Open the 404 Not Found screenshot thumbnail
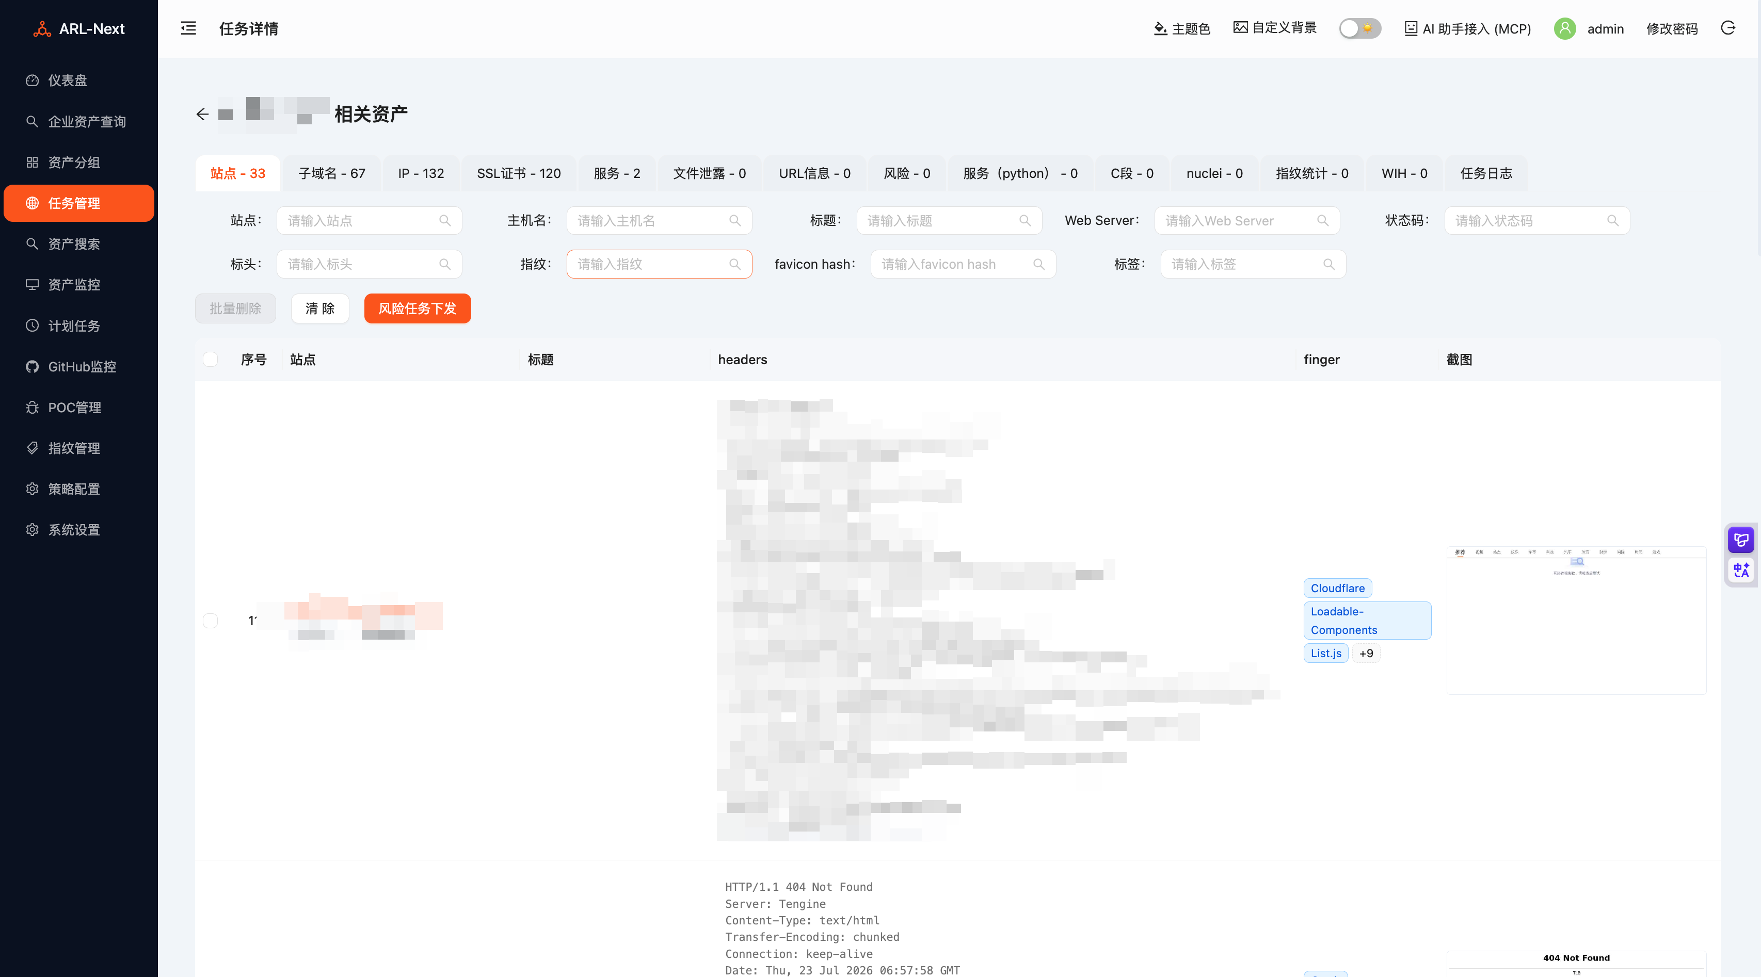Viewport: 1761px width, 977px height. (1576, 964)
